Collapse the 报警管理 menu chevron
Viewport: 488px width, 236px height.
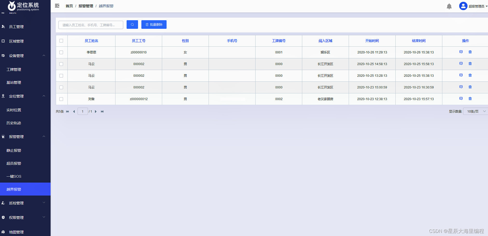(44, 136)
